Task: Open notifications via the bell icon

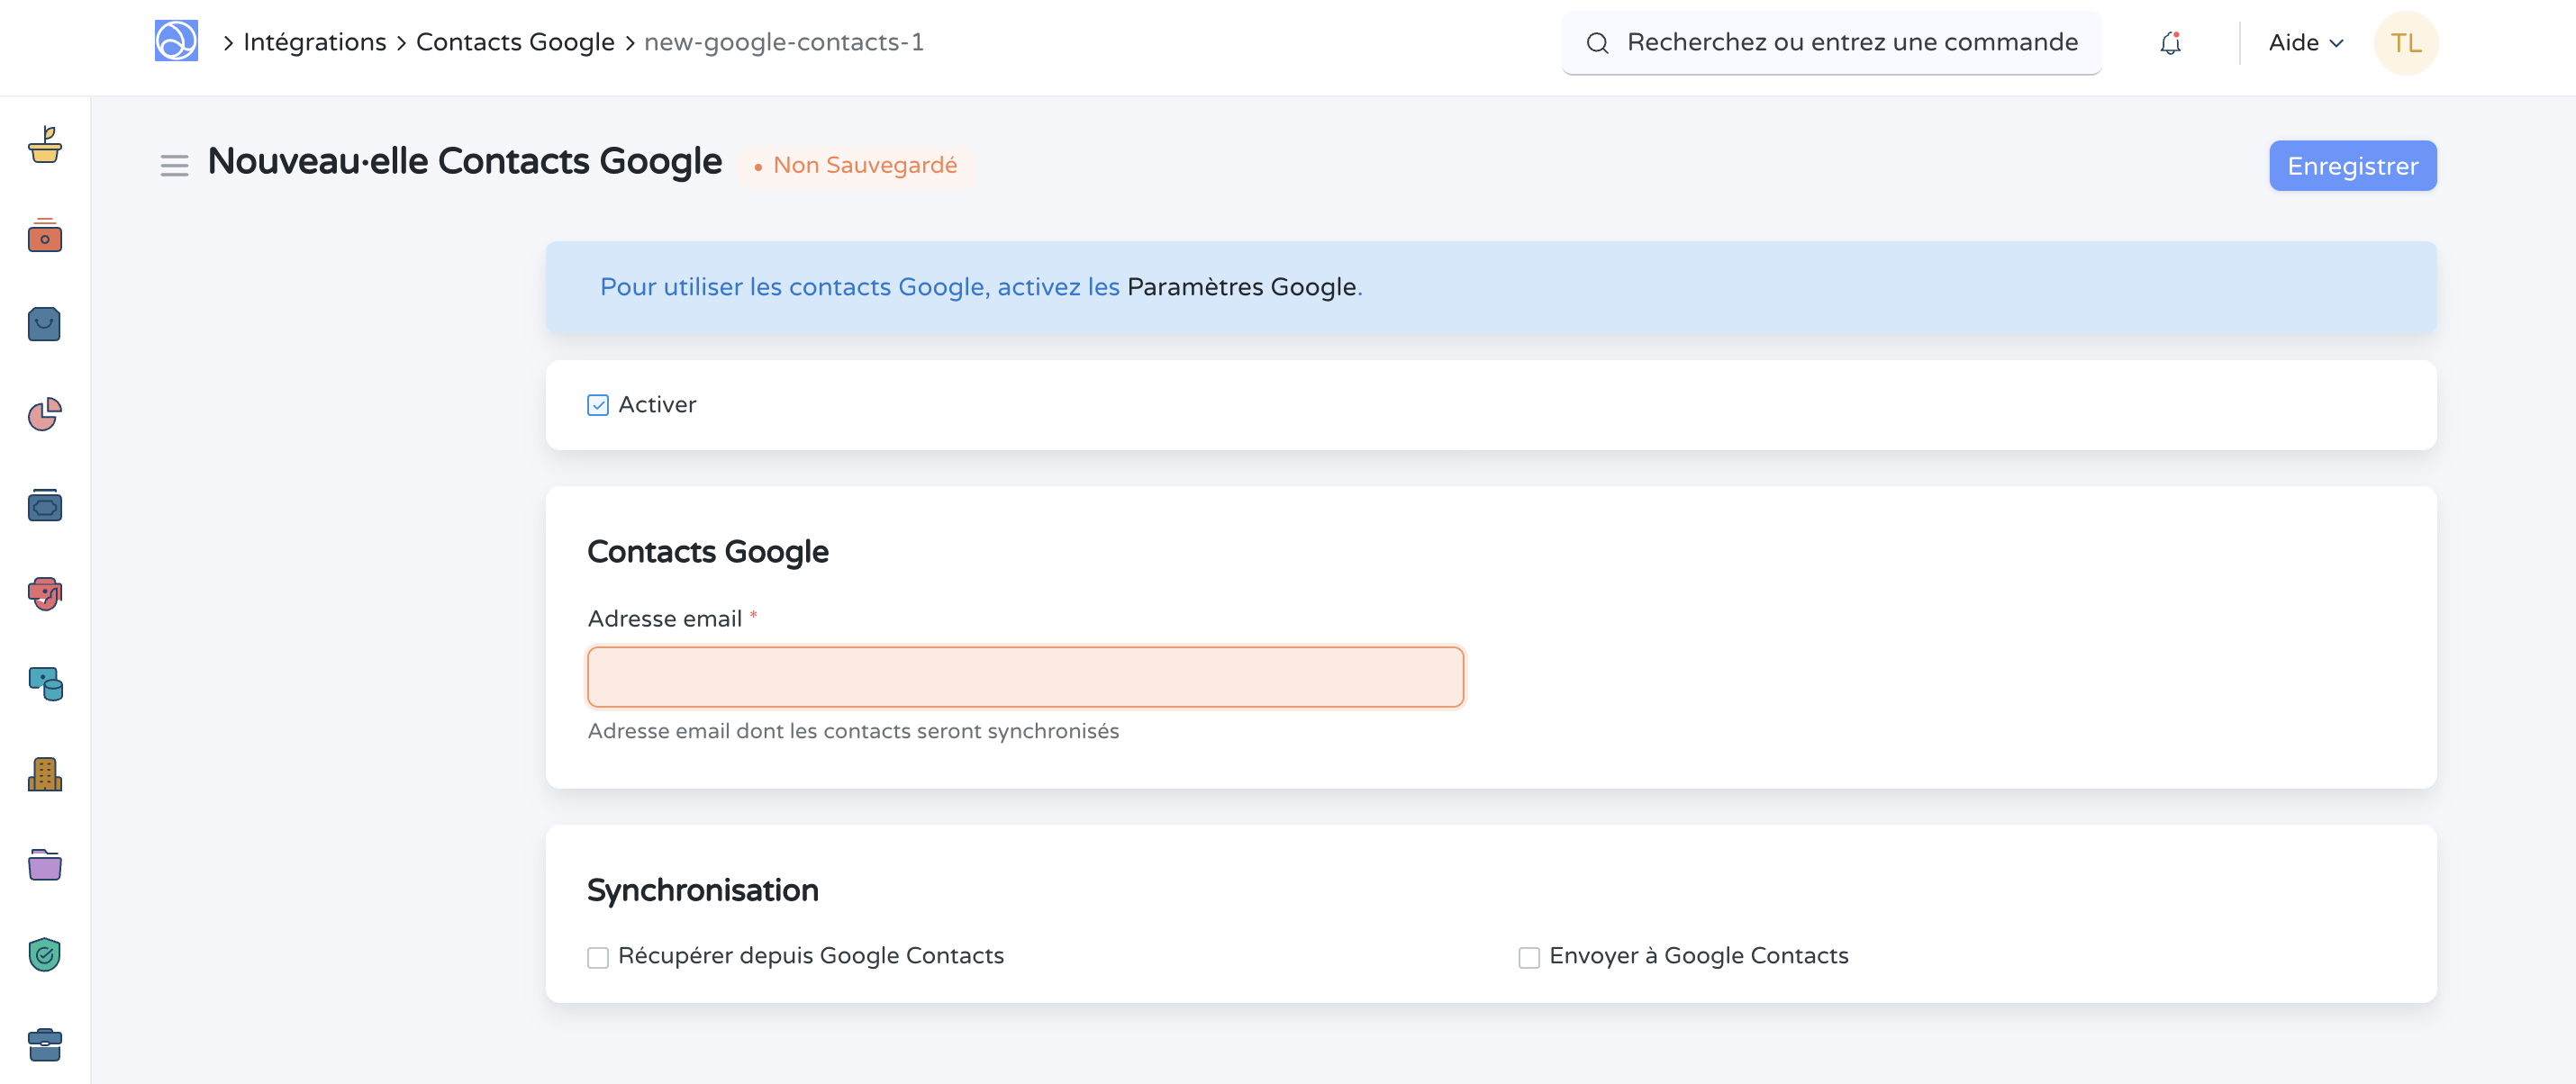Action: pos(2170,42)
